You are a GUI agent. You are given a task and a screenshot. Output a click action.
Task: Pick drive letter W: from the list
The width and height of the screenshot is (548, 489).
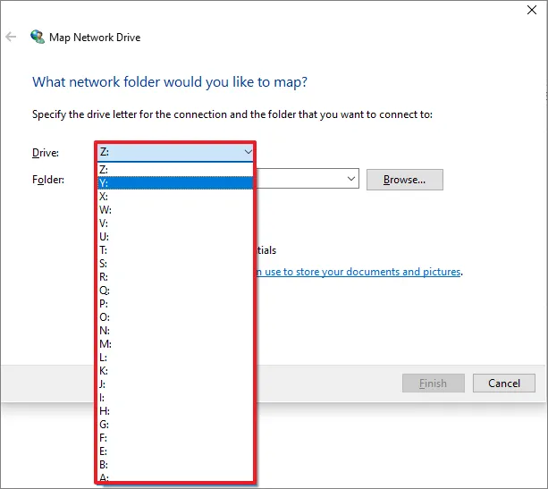tap(174, 209)
